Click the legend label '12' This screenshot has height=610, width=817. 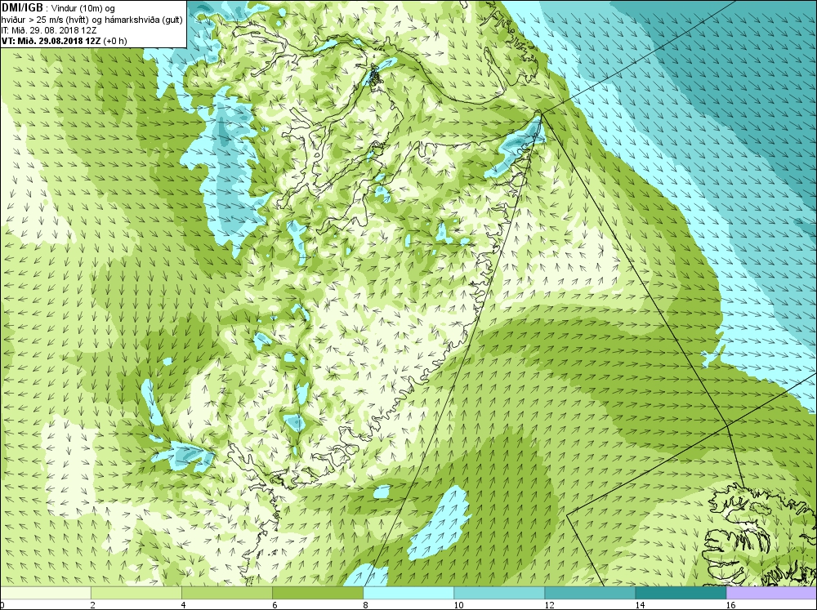point(549,605)
